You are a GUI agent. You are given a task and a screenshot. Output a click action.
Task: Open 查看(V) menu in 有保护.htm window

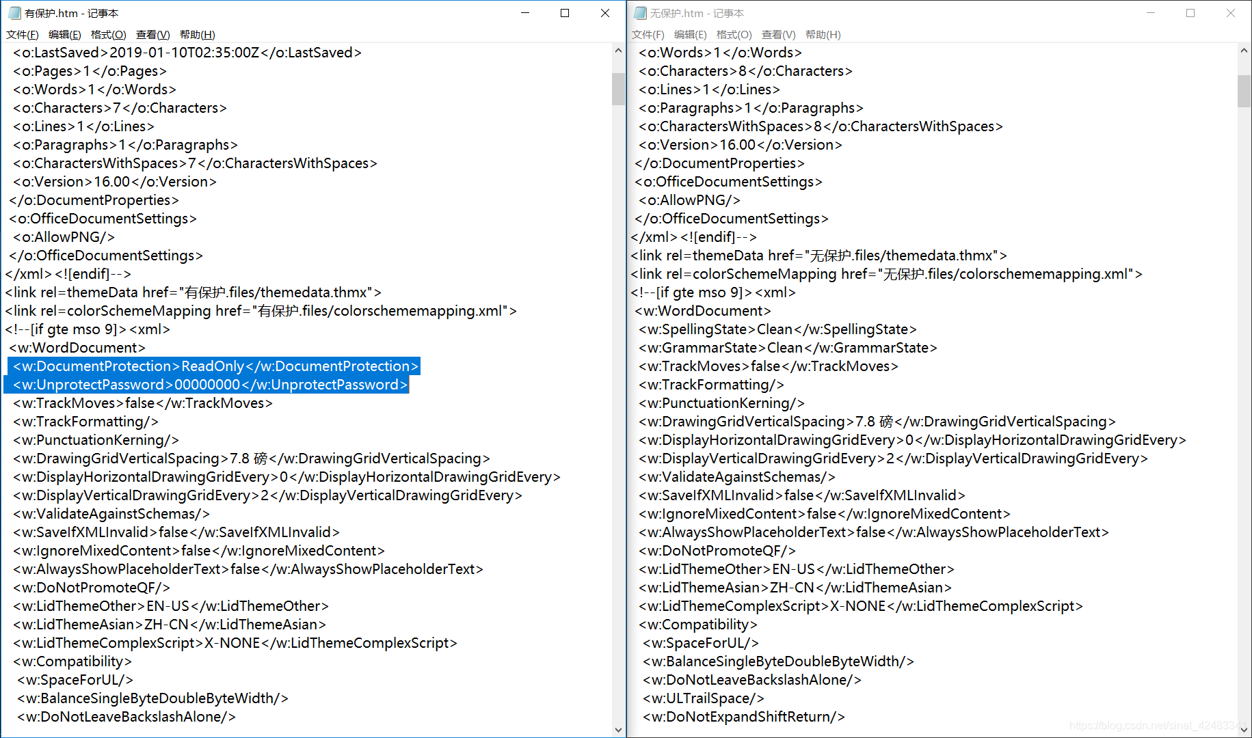tap(153, 34)
